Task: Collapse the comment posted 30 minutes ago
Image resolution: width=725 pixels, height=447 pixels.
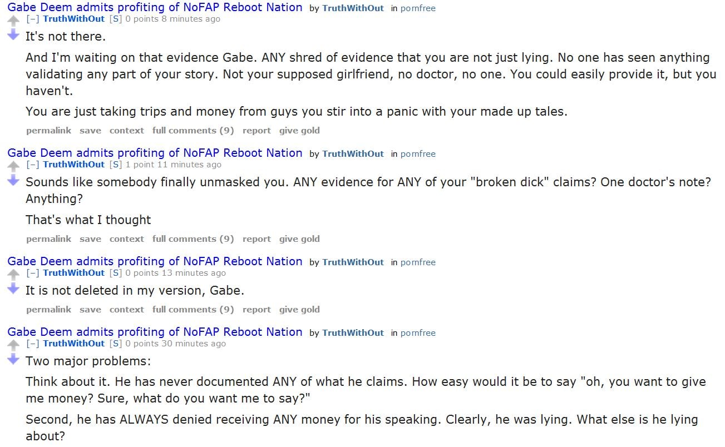Action: coord(33,344)
